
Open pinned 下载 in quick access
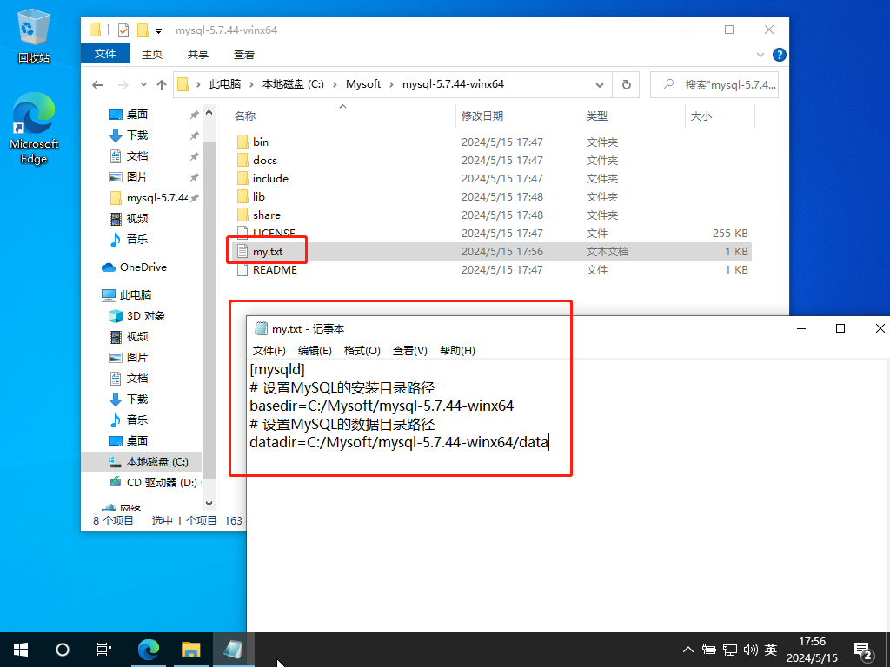coord(136,135)
